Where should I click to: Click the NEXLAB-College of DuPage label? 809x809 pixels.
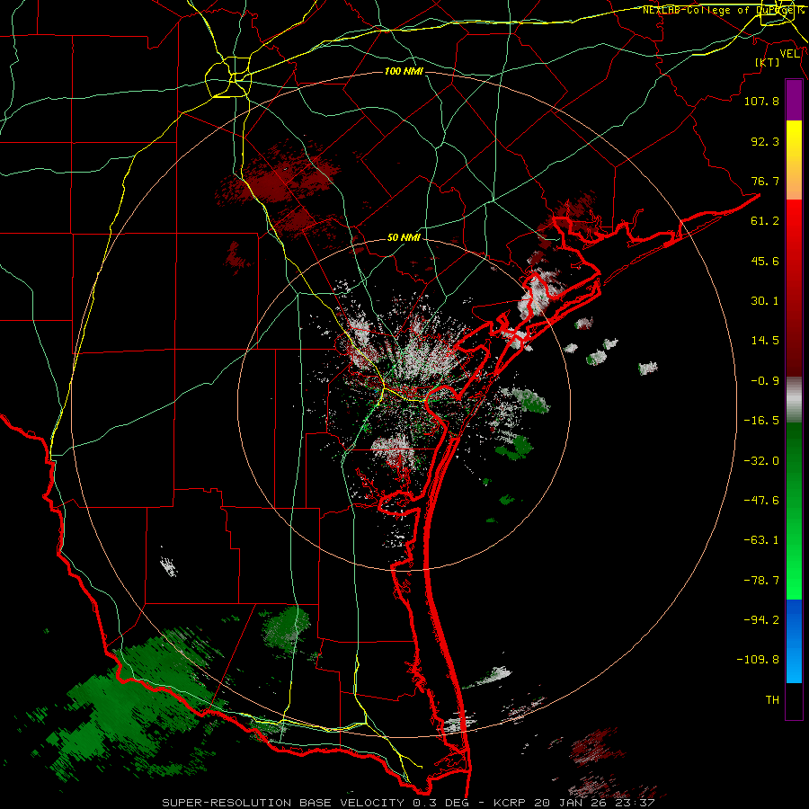pos(724,10)
